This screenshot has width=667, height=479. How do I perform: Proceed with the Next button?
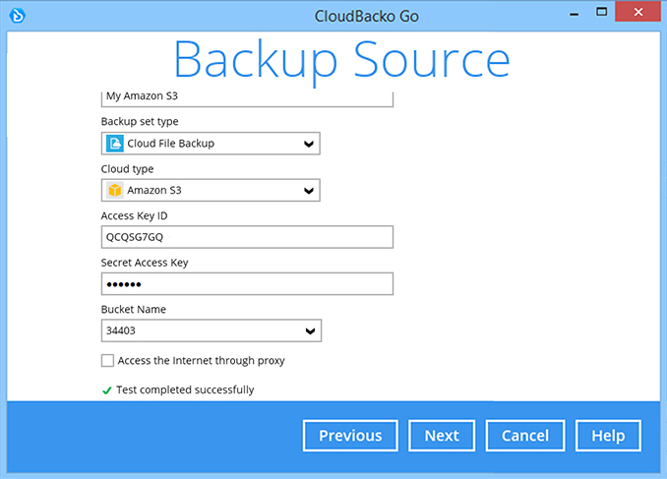click(x=442, y=436)
